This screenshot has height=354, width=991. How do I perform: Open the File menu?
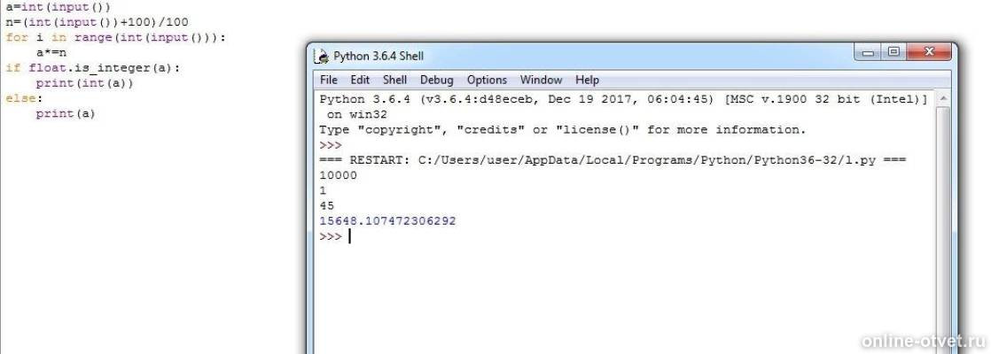pos(328,81)
